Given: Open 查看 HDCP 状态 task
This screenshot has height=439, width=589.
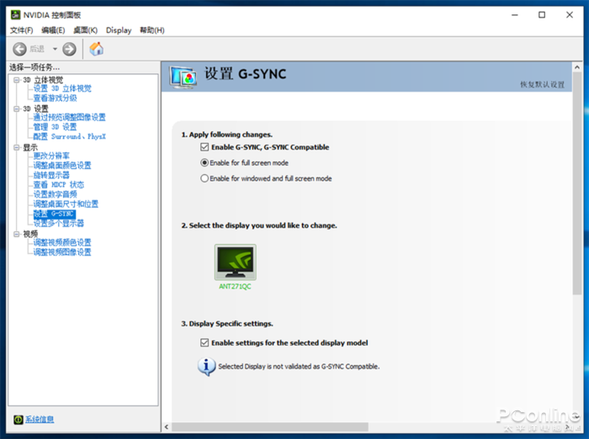Looking at the screenshot, I should 59,184.
